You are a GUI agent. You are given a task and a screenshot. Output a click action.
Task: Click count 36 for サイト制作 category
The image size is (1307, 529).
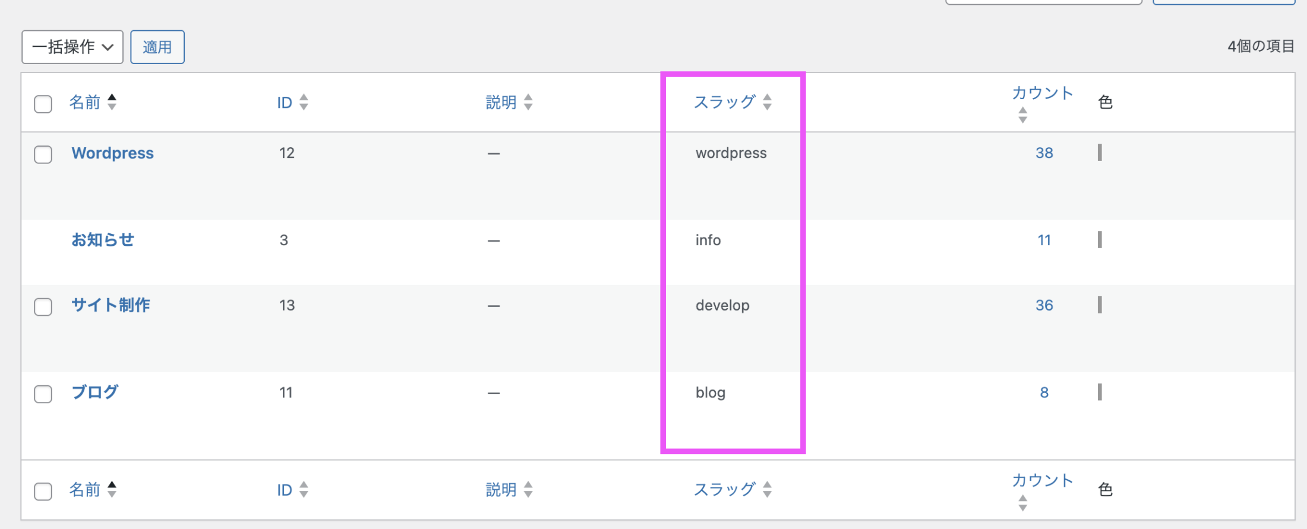1044,305
